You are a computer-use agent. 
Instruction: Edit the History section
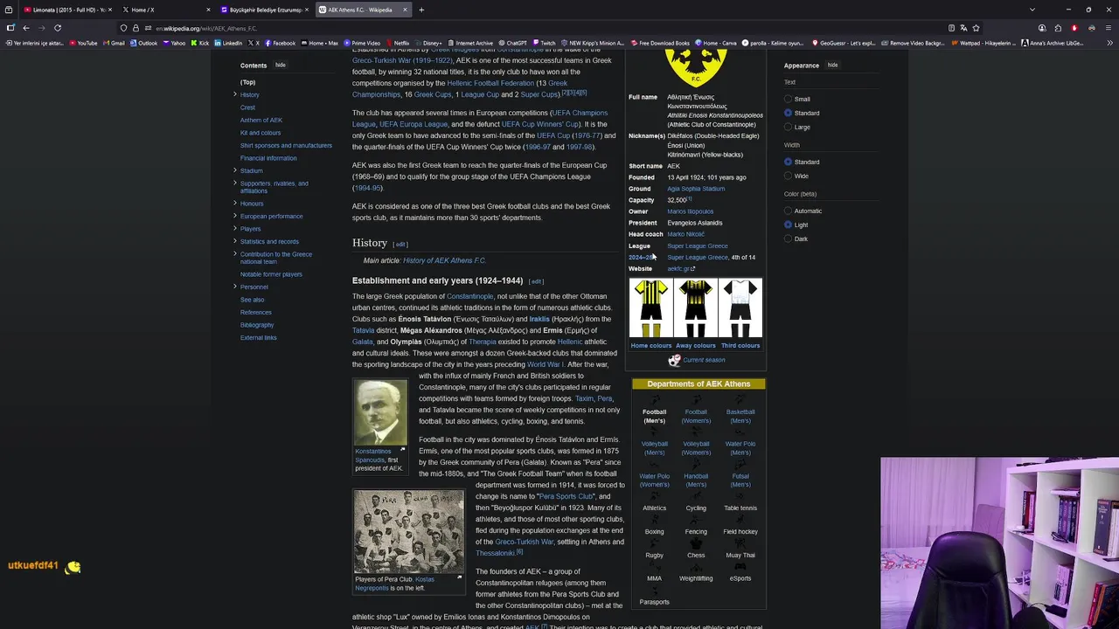coord(400,244)
